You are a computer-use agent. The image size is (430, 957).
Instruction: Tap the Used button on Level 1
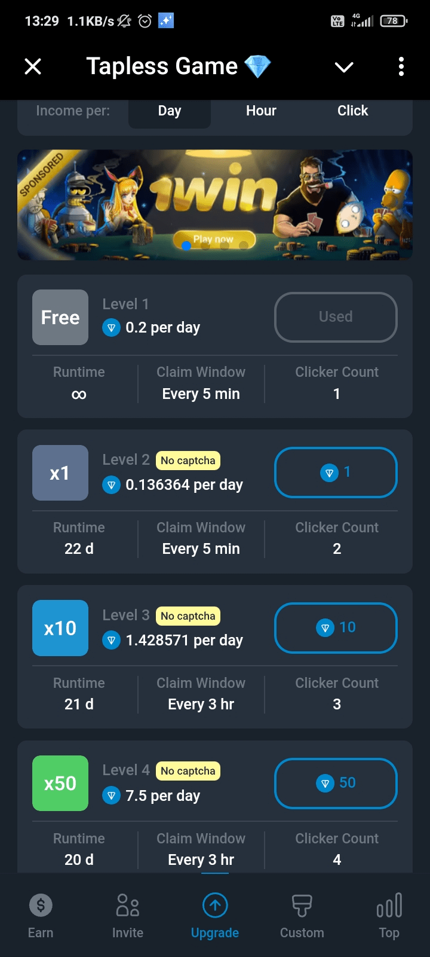(336, 317)
